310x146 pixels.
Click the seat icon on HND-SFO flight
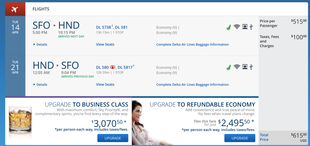pyautogui.click(x=229, y=67)
